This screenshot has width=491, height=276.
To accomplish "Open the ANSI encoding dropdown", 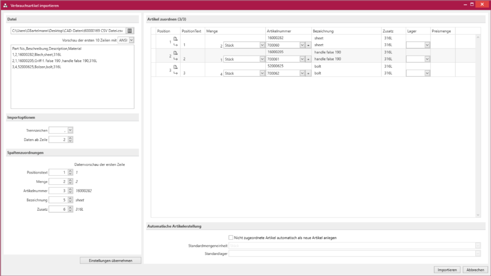I will [132, 40].
